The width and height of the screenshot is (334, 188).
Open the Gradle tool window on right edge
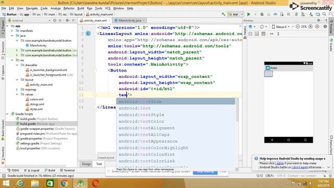[x=331, y=45]
